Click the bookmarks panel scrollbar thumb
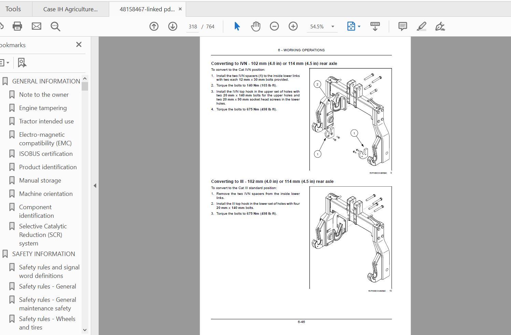 (85, 86)
